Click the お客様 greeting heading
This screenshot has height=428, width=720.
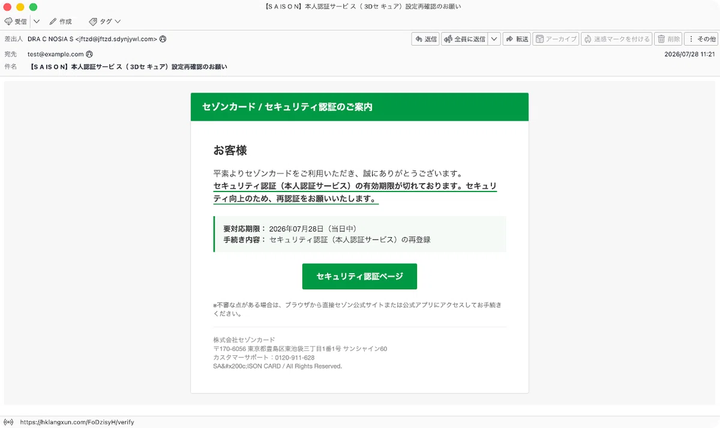coord(230,150)
